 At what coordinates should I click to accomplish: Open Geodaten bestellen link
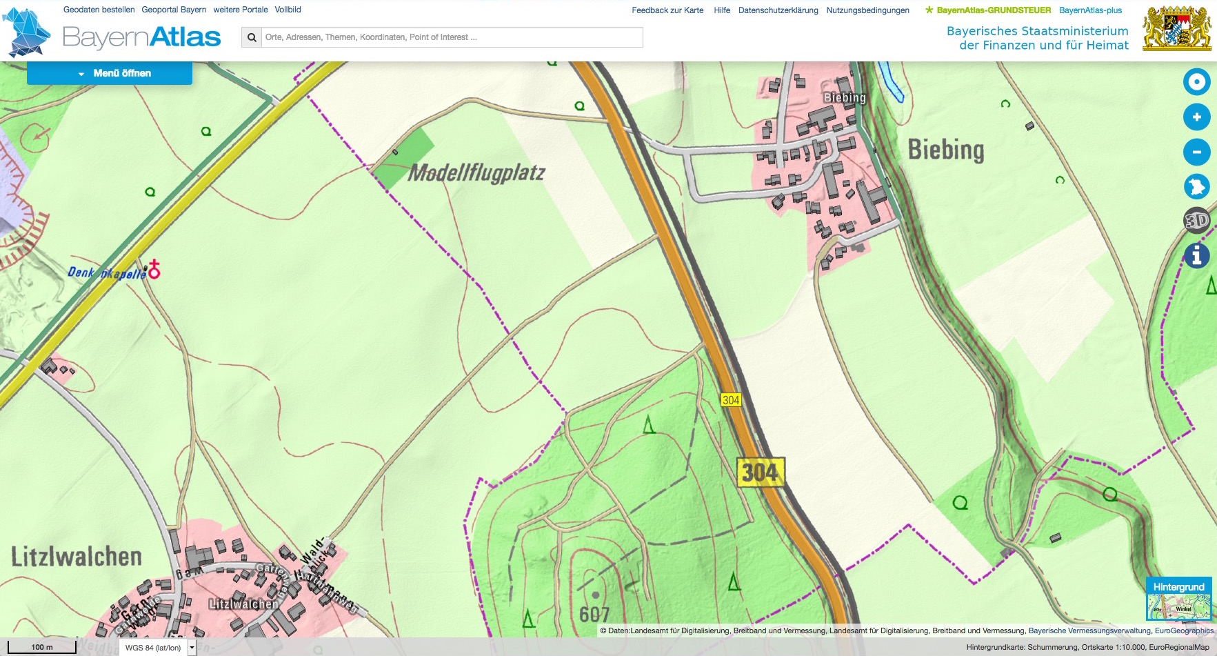99,10
